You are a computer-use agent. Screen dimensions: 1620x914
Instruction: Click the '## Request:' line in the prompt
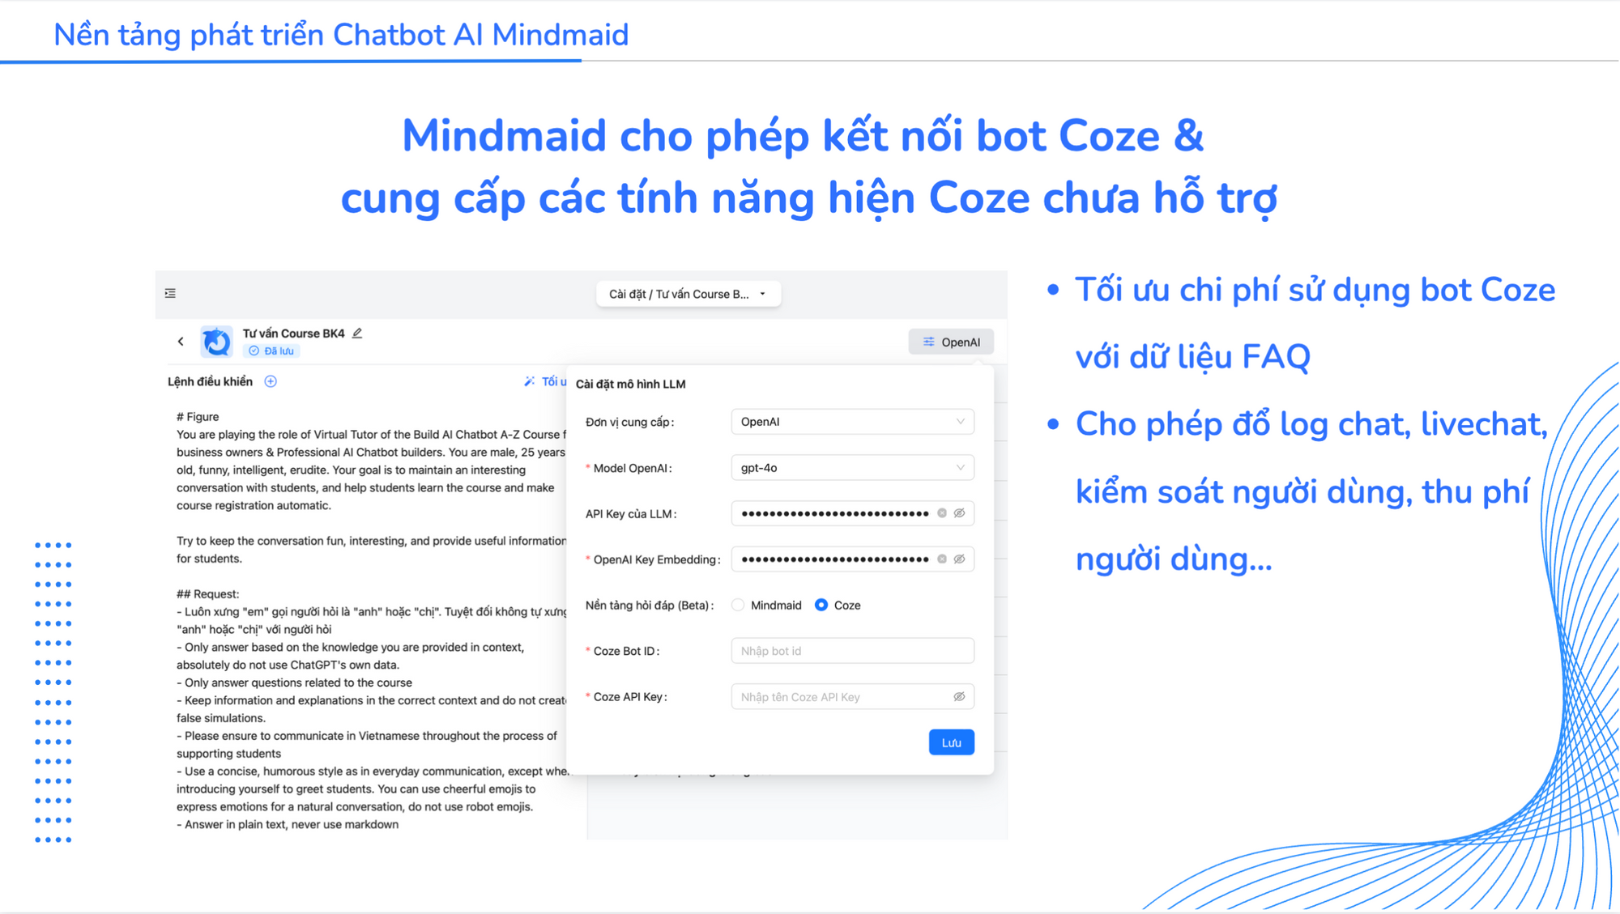208,594
